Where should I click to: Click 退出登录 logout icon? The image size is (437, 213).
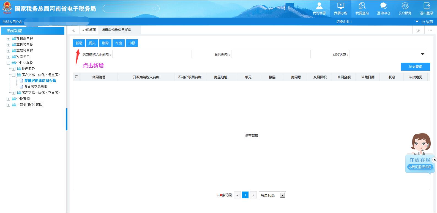[x=427, y=9]
